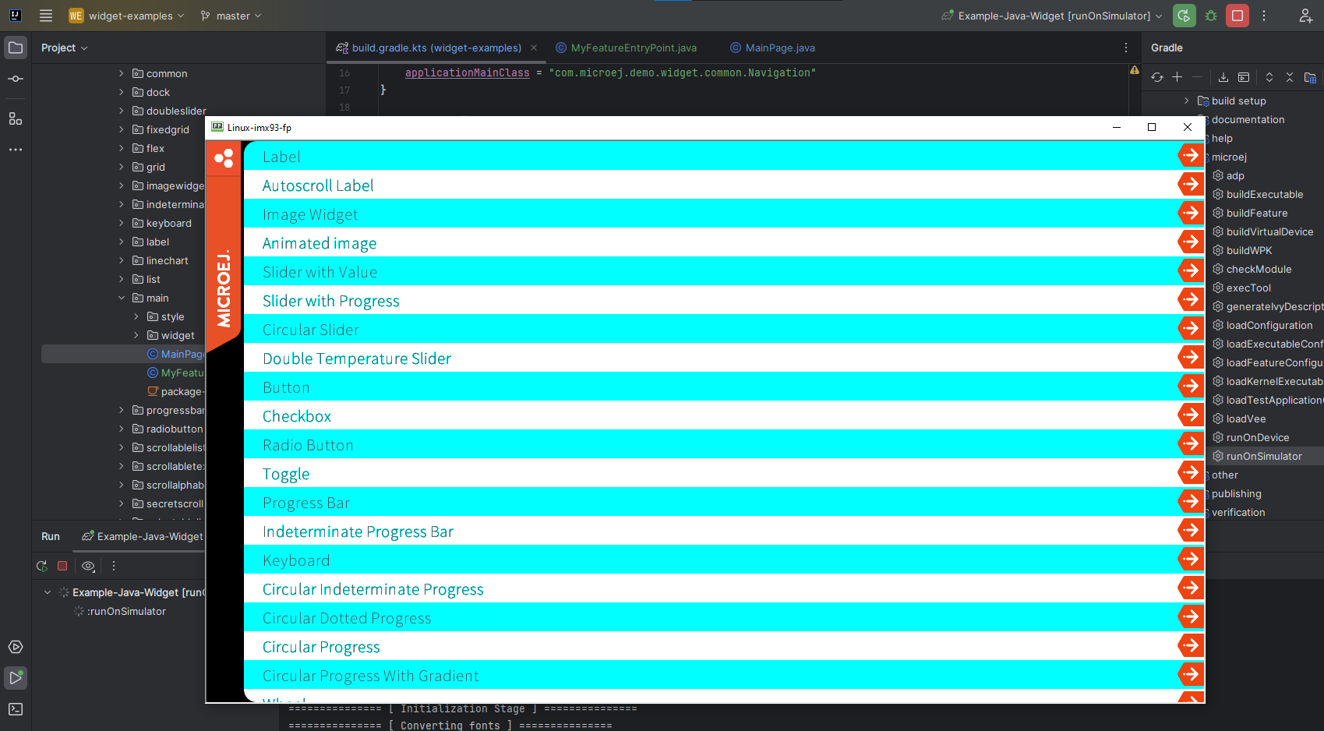Open the master branch dropdown

tap(230, 15)
